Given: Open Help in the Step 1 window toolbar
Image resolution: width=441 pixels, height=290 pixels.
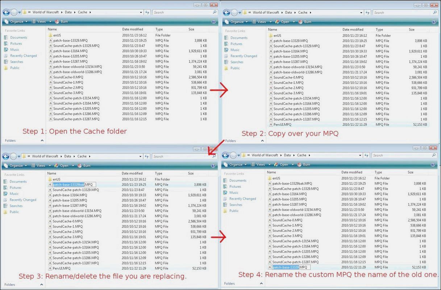Looking at the screenshot, I should [214, 22].
